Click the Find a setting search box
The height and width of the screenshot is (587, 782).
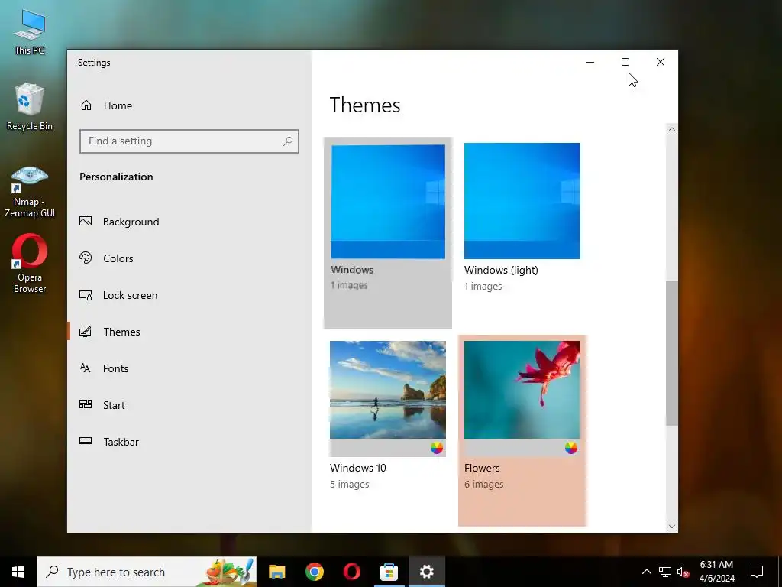(x=189, y=141)
